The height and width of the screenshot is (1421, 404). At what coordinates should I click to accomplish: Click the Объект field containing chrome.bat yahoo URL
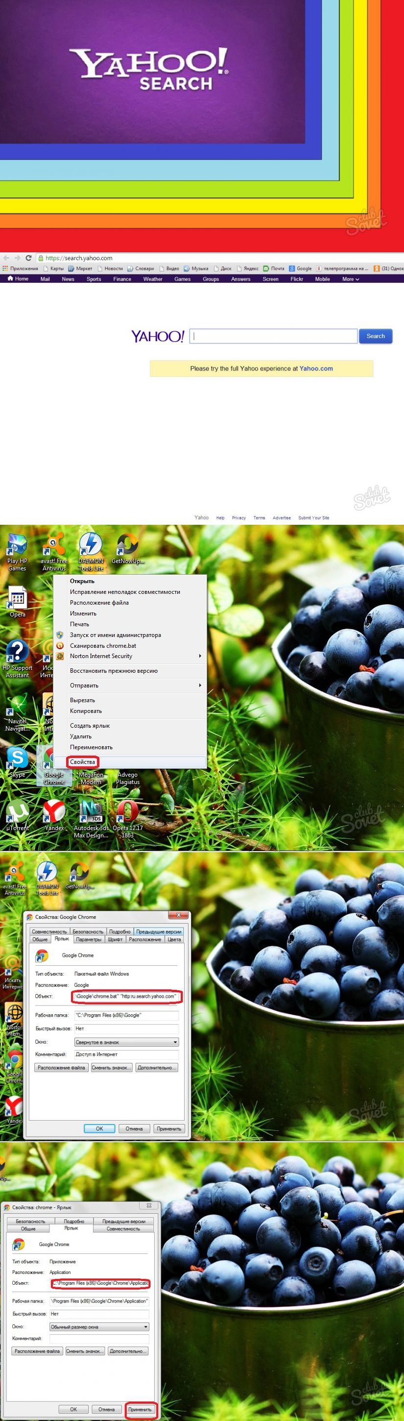point(126,996)
